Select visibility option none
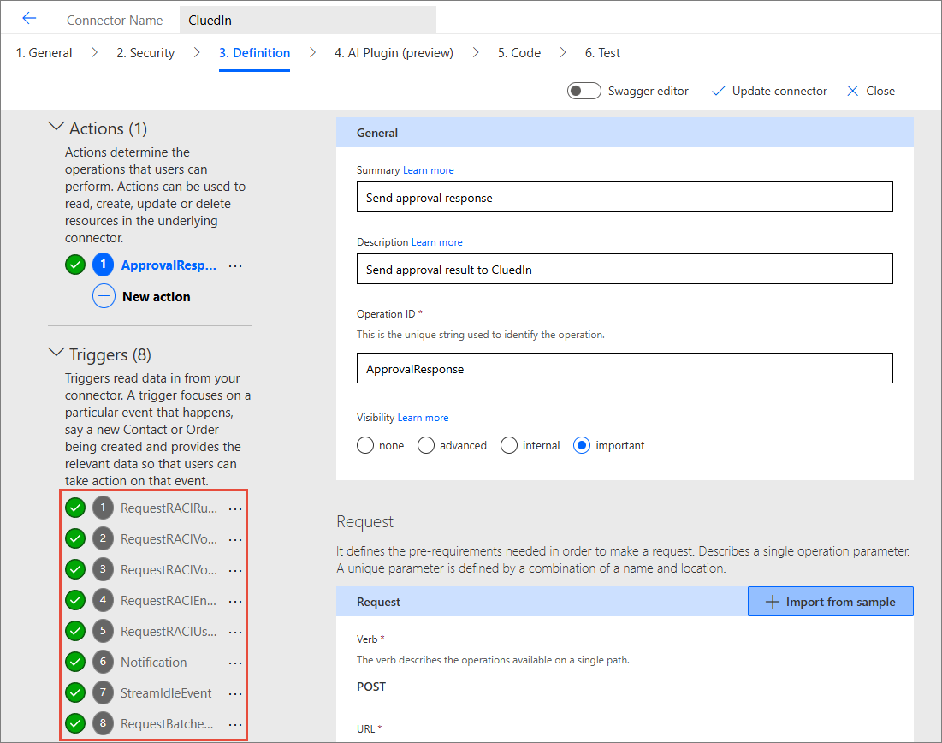 tap(365, 445)
